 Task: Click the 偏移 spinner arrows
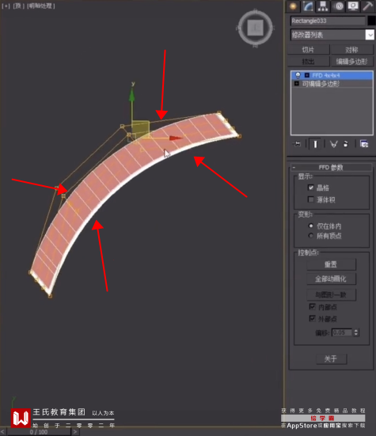[356, 332]
